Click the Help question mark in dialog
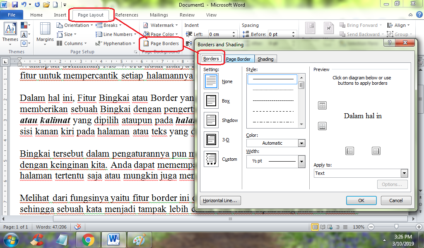 (x=389, y=43)
